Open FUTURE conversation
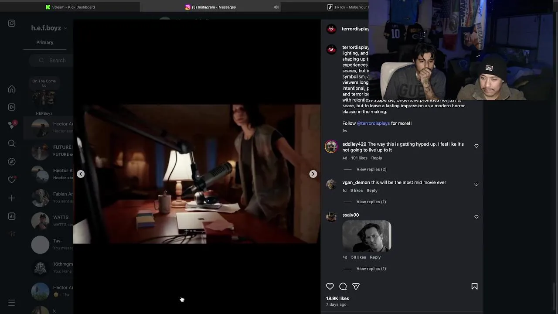 coord(48,150)
